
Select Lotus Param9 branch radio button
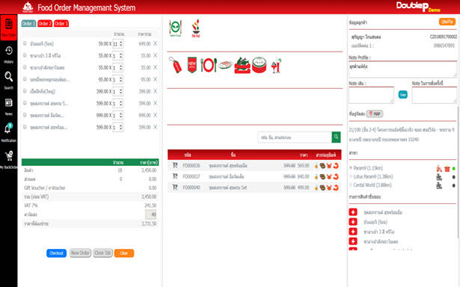351,176
